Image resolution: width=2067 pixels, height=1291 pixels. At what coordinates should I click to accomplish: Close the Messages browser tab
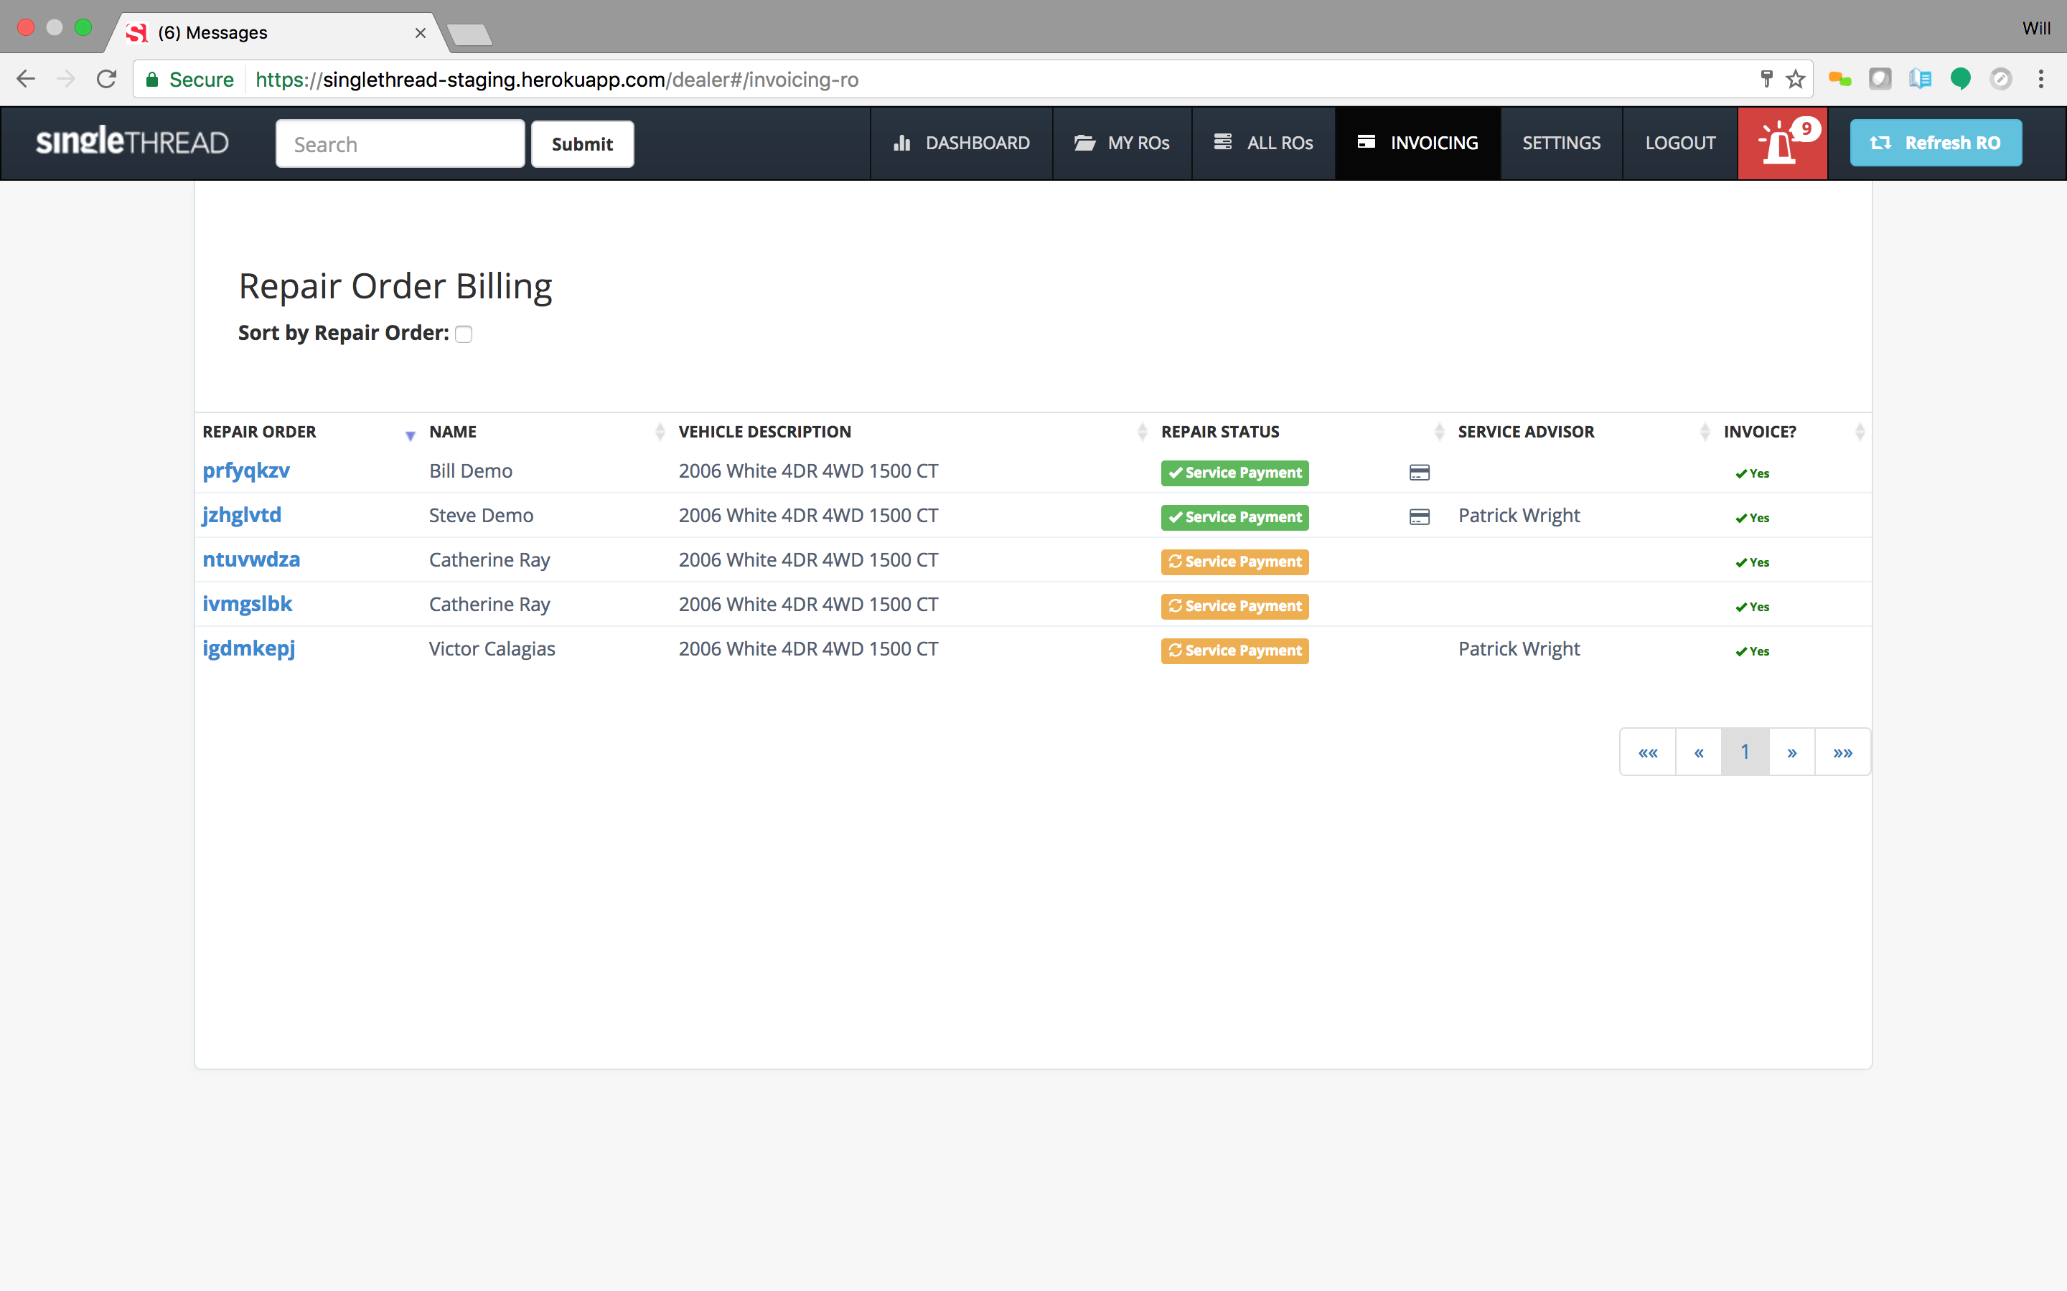[x=421, y=32]
